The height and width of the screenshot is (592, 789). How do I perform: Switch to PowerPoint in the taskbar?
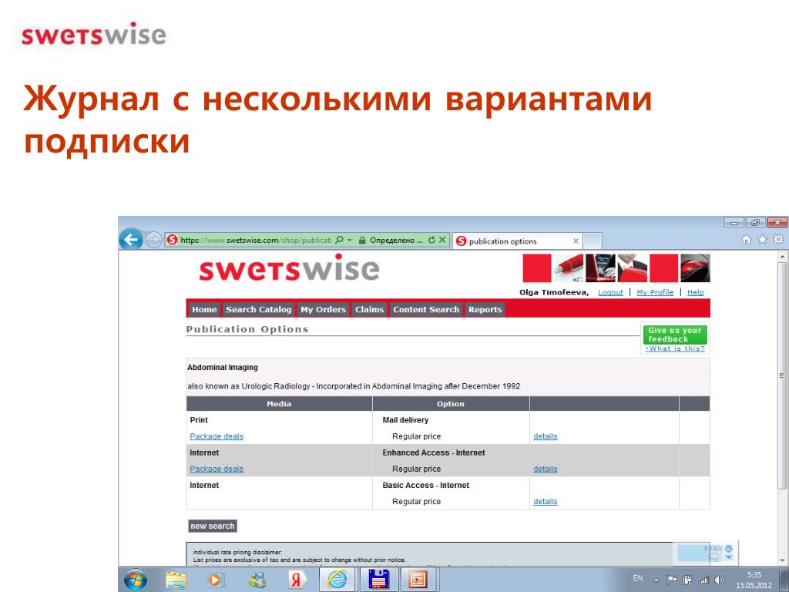click(x=418, y=580)
